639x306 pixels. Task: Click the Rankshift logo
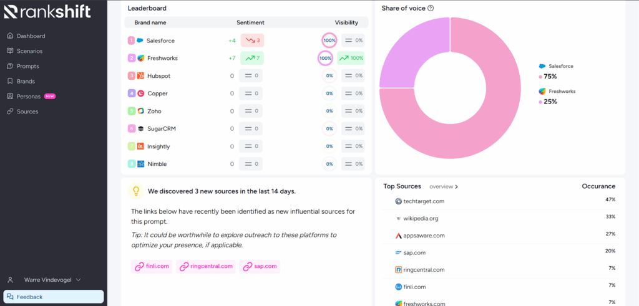tap(47, 12)
